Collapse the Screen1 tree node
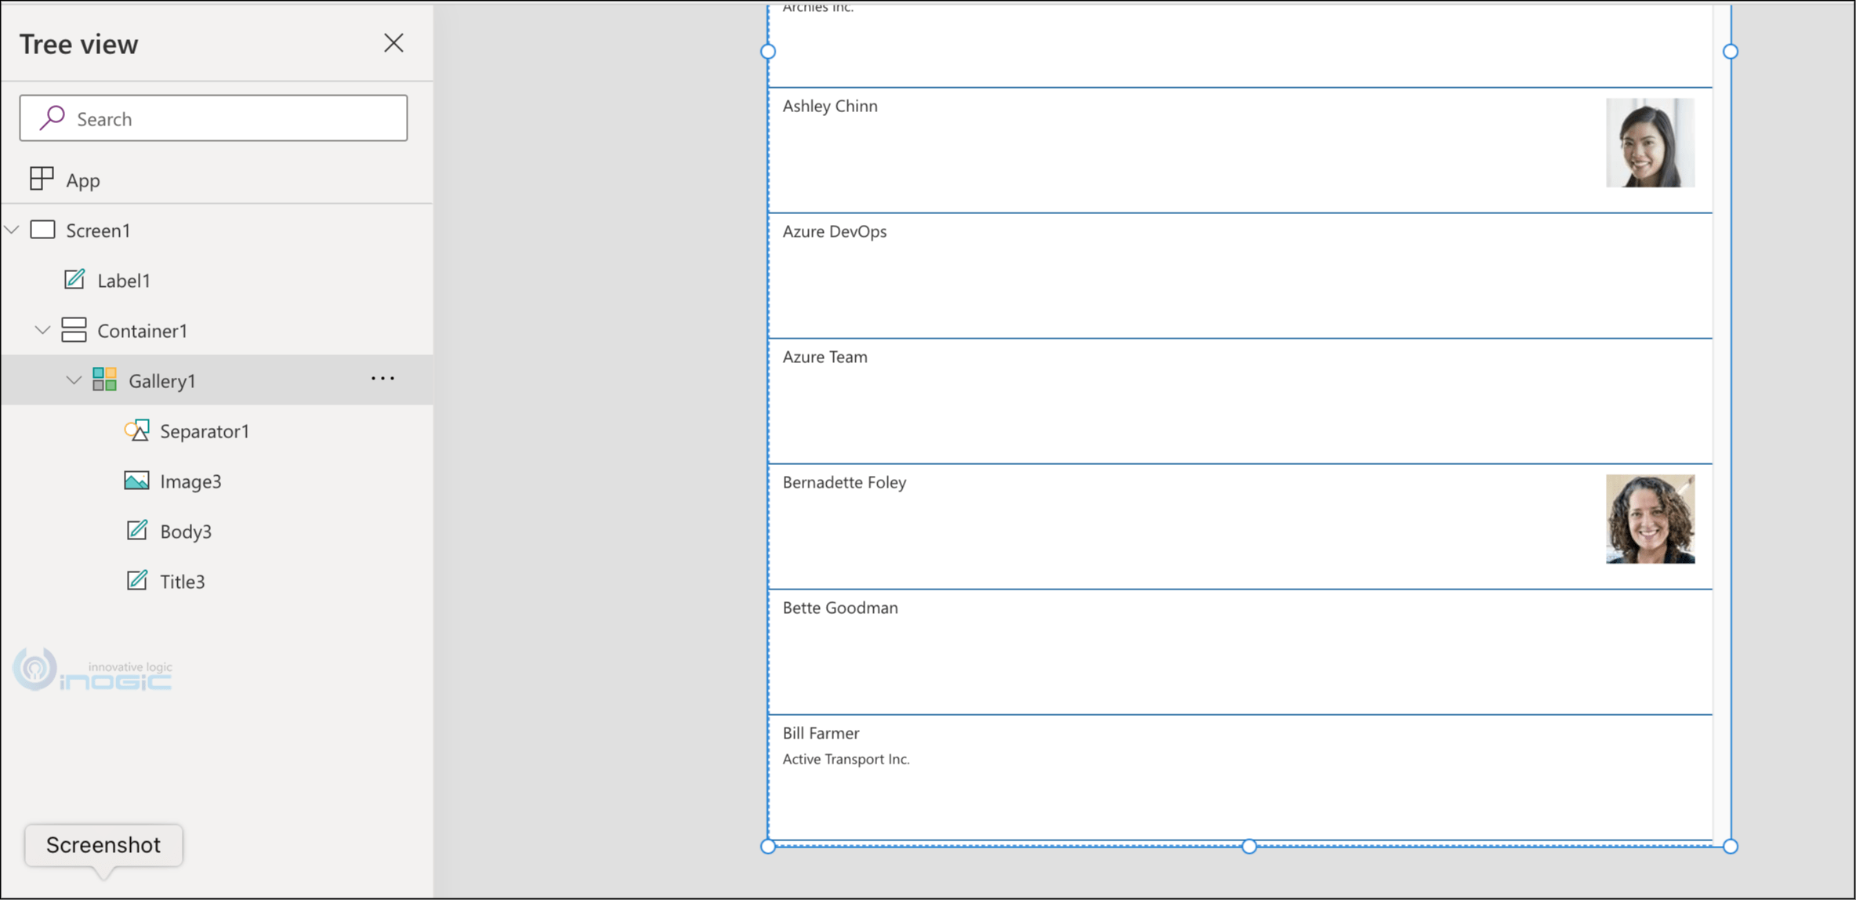 tap(11, 229)
